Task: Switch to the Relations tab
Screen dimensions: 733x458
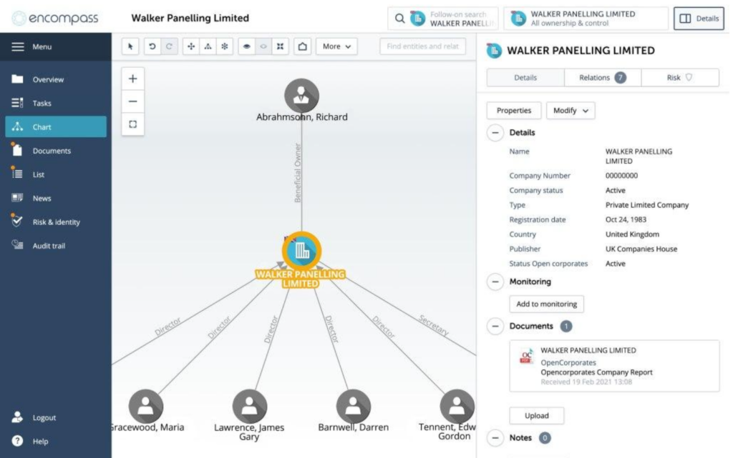Action: pyautogui.click(x=601, y=76)
